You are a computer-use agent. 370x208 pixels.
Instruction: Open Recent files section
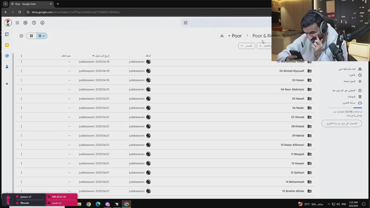(355, 75)
